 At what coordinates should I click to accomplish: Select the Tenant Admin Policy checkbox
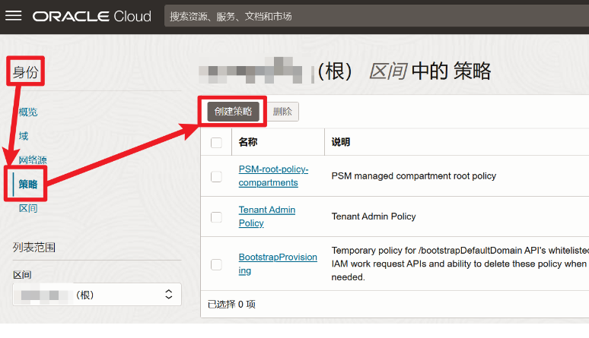217,217
